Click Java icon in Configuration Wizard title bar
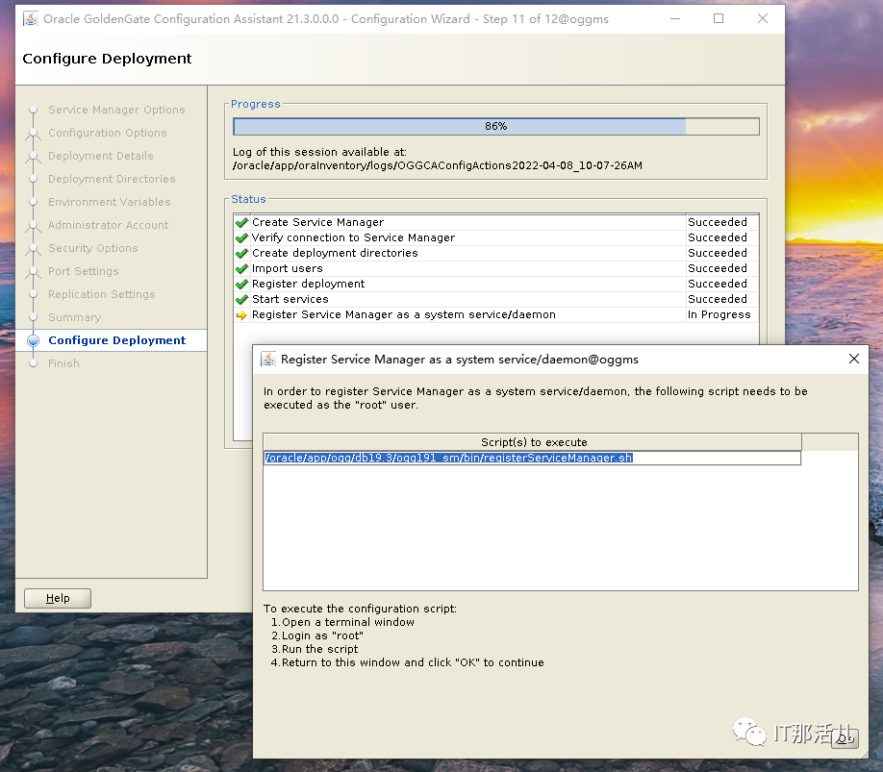This screenshot has height=772, width=883. click(31, 18)
